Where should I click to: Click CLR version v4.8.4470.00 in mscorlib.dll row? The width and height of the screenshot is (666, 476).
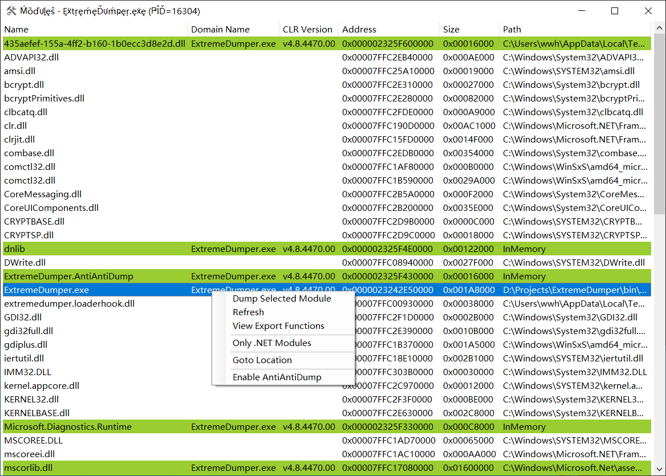coord(309,467)
